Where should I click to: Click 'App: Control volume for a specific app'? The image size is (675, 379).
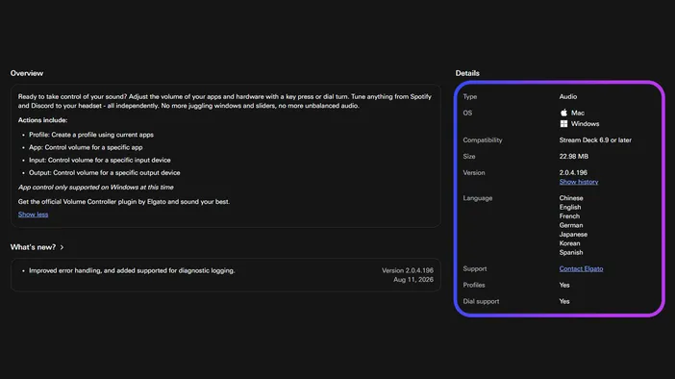coord(86,147)
